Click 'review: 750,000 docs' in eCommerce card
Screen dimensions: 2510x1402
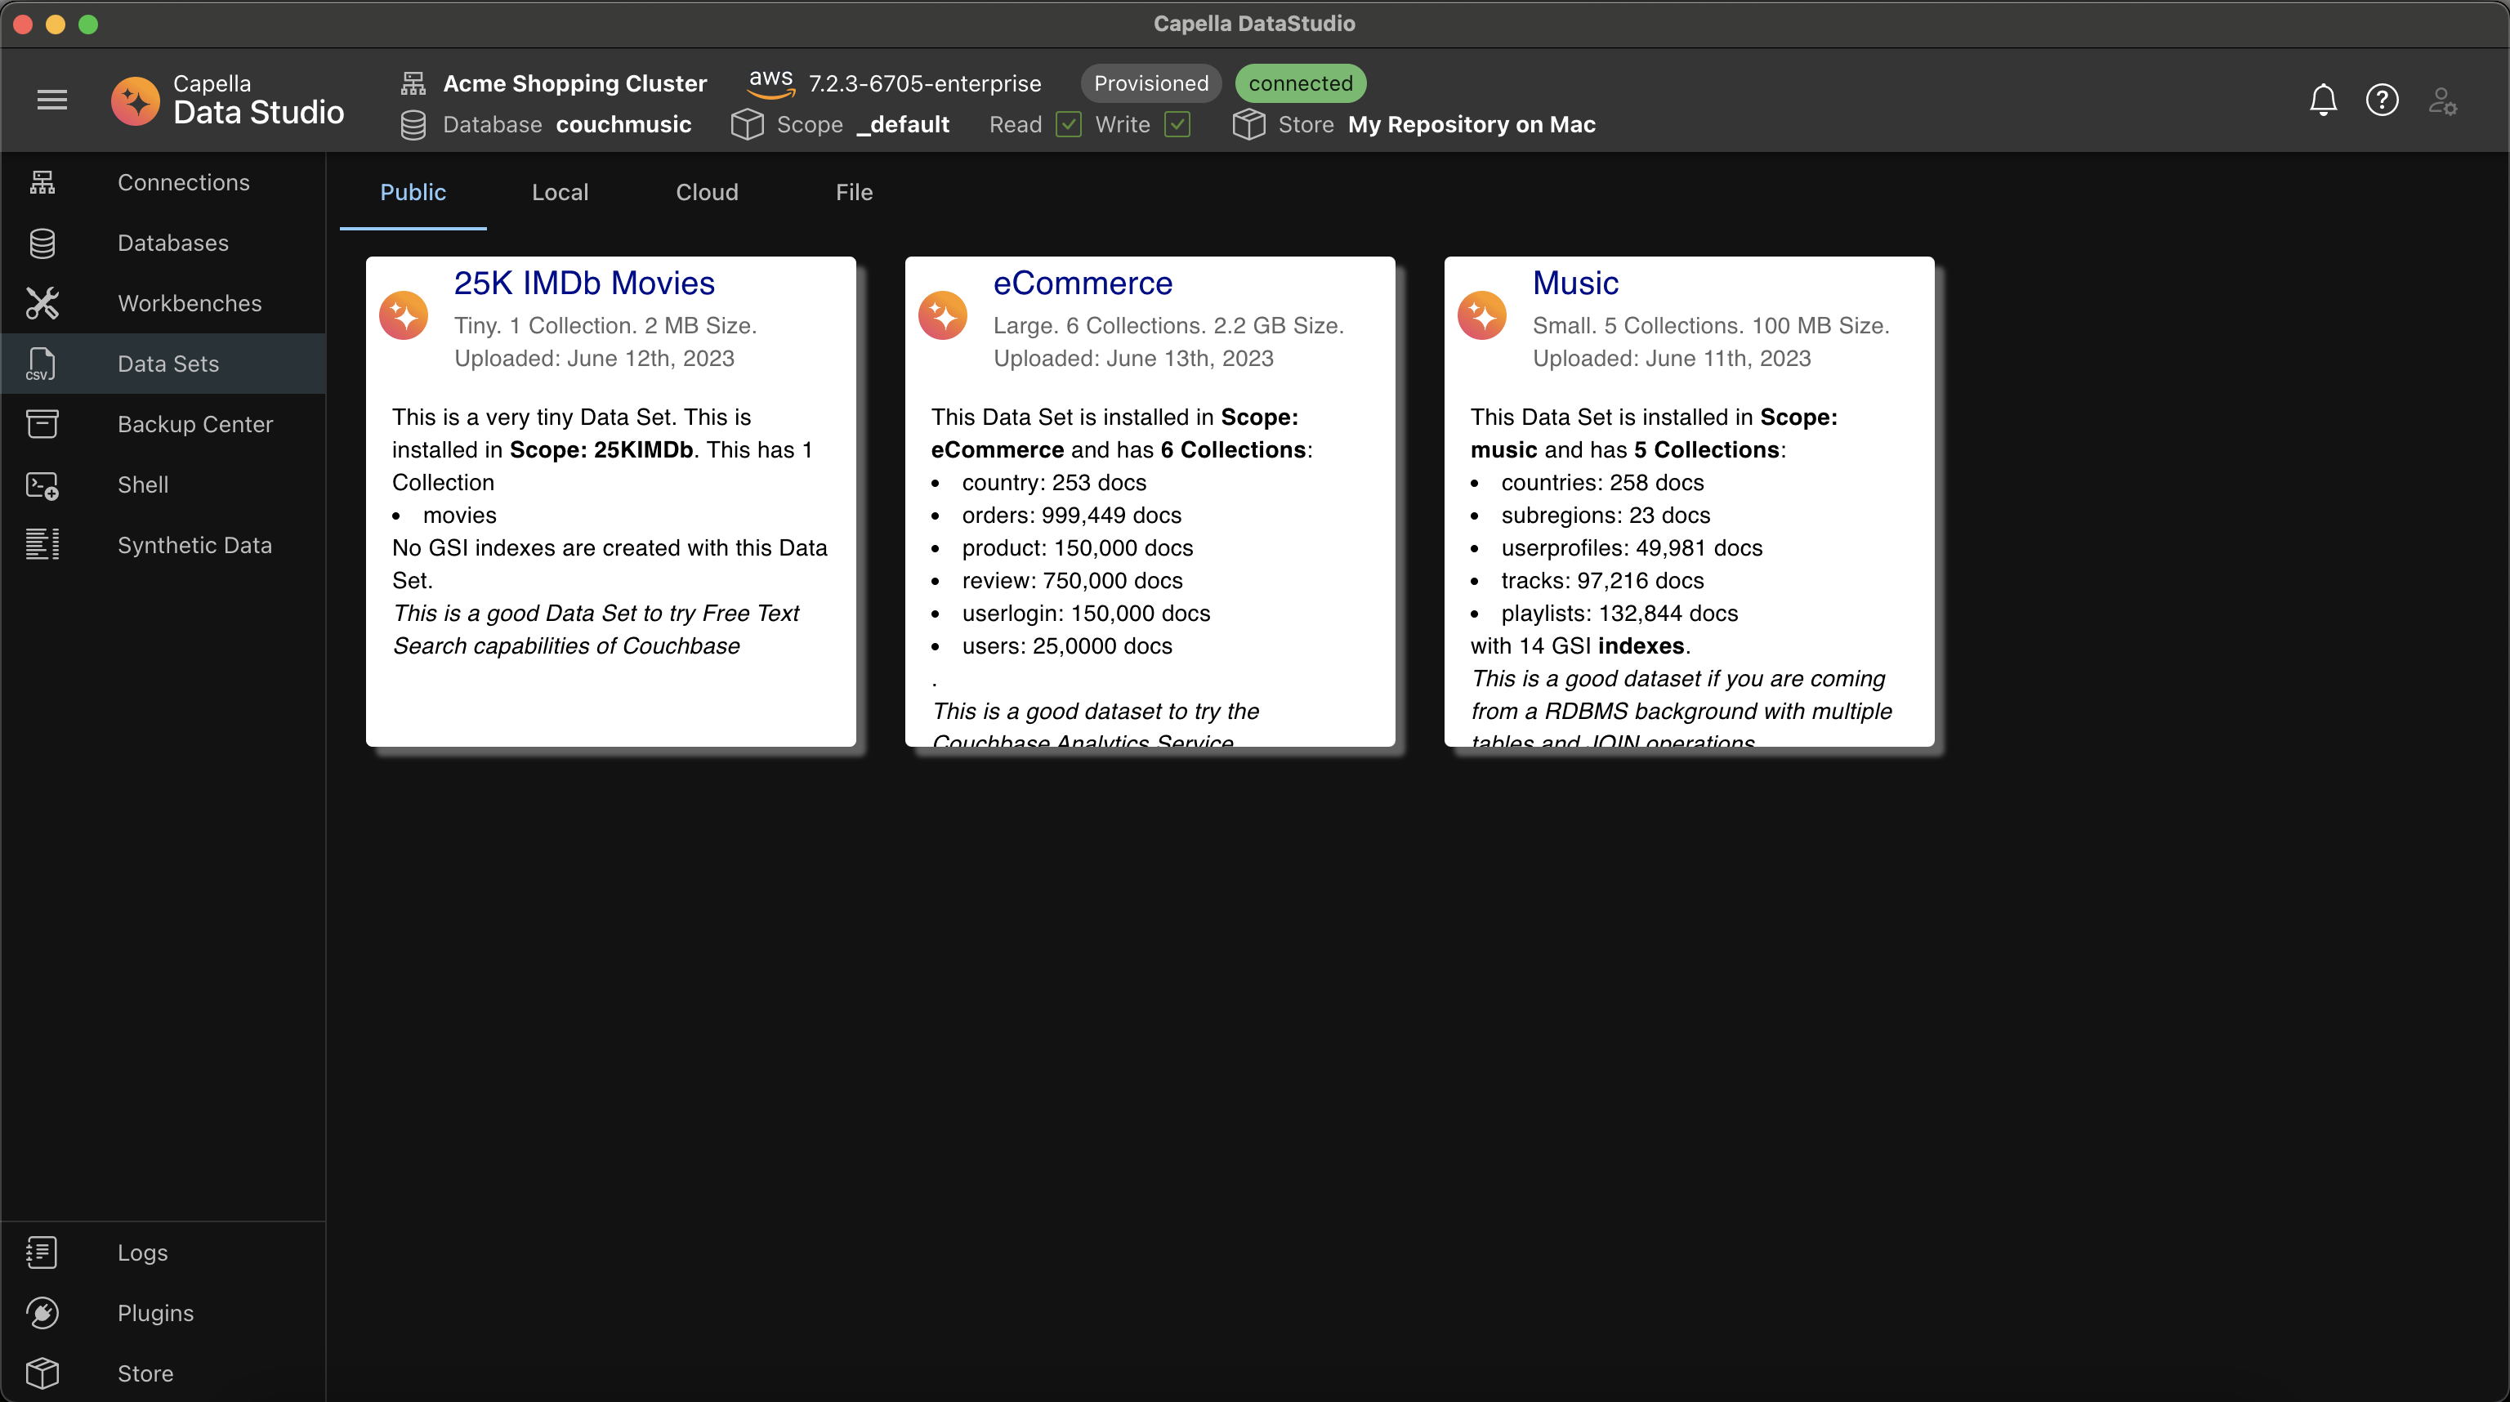click(1072, 581)
